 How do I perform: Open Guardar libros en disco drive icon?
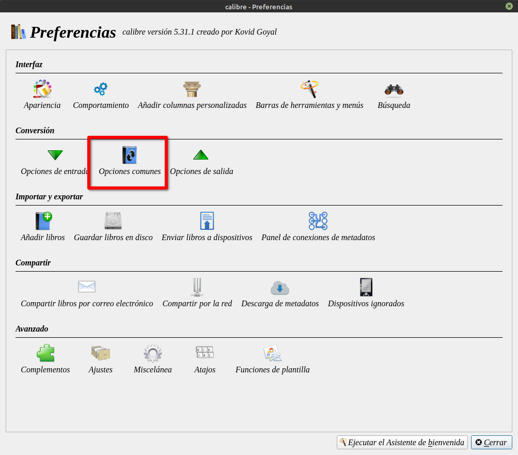click(113, 221)
